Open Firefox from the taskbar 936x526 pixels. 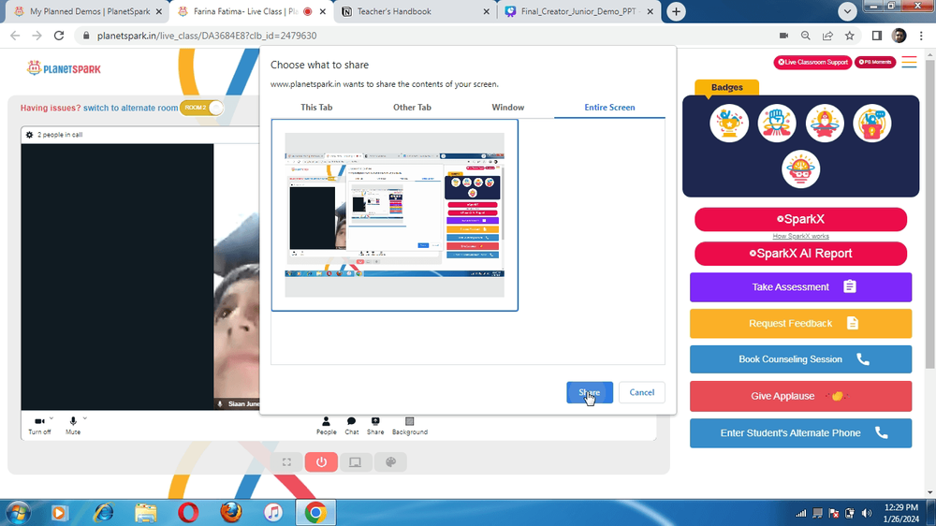[x=231, y=512]
